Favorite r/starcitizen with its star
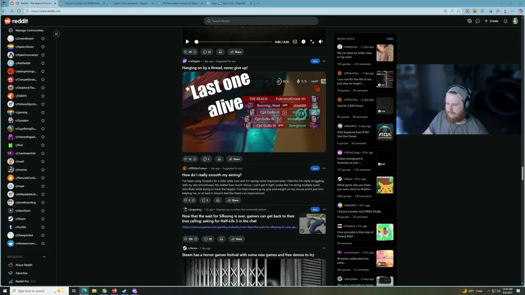Image resolution: width=525 pixels, height=295 pixels. [x=43, y=211]
